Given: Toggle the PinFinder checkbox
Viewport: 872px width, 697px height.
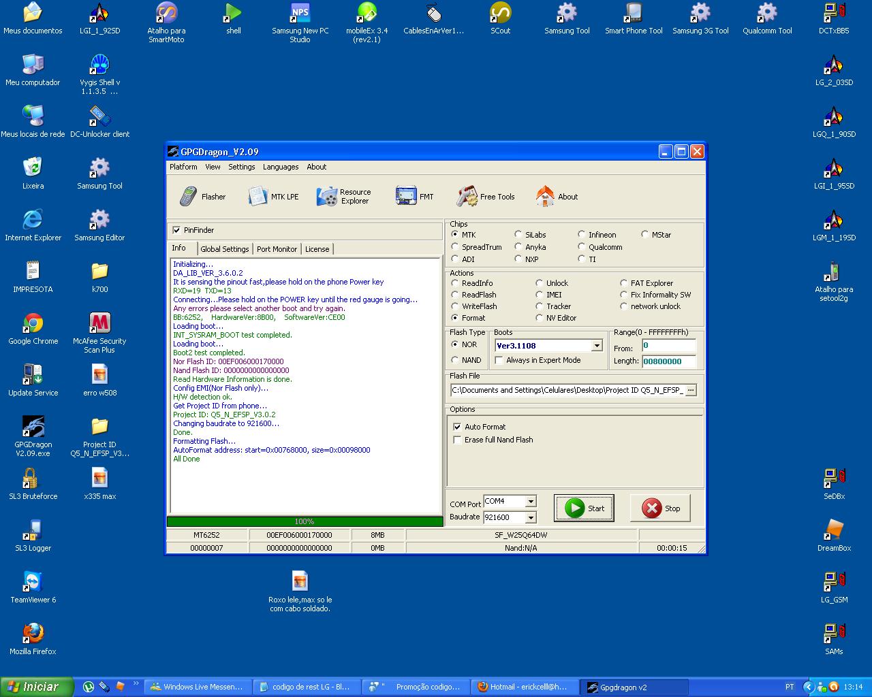Looking at the screenshot, I should (x=177, y=230).
